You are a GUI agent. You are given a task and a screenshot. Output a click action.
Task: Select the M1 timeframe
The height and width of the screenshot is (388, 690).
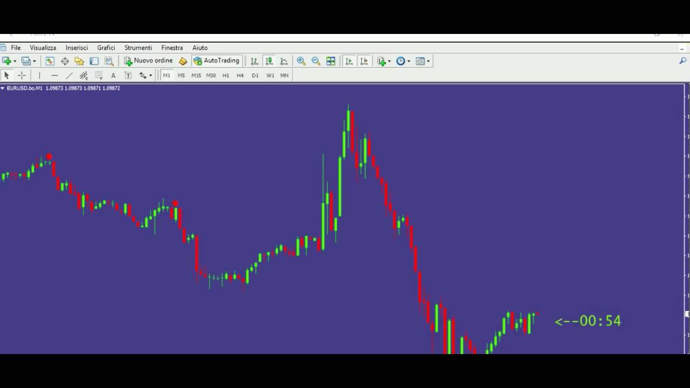(x=167, y=75)
